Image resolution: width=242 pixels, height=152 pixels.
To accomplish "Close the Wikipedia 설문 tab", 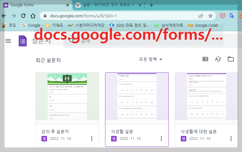I will pyautogui.click(x=140, y=5).
